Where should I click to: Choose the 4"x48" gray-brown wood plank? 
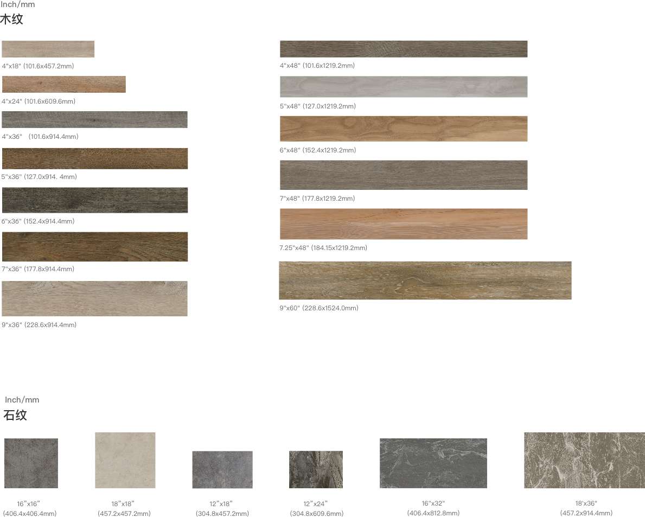click(x=404, y=49)
